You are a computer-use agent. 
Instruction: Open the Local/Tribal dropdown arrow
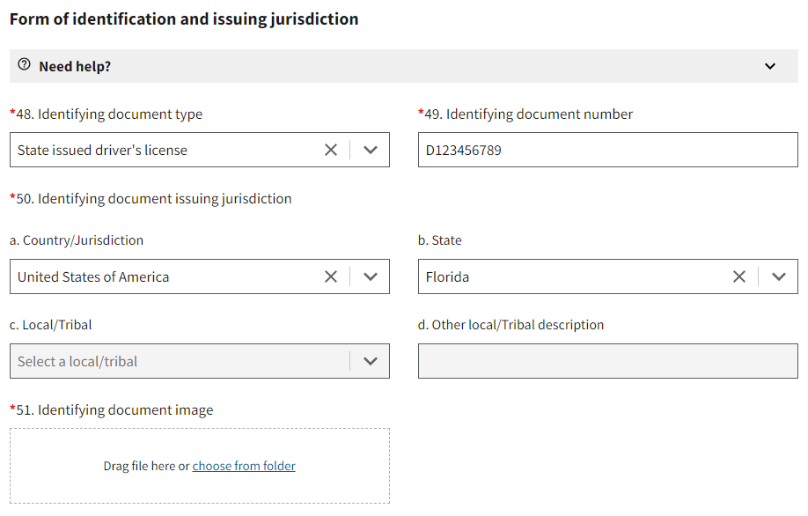tap(371, 361)
